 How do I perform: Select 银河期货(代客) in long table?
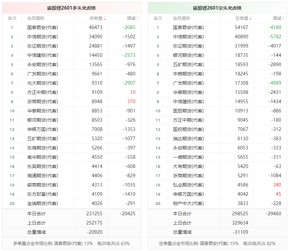43,120
